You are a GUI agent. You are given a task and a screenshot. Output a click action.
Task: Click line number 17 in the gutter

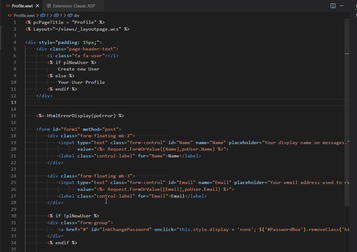[13, 129]
